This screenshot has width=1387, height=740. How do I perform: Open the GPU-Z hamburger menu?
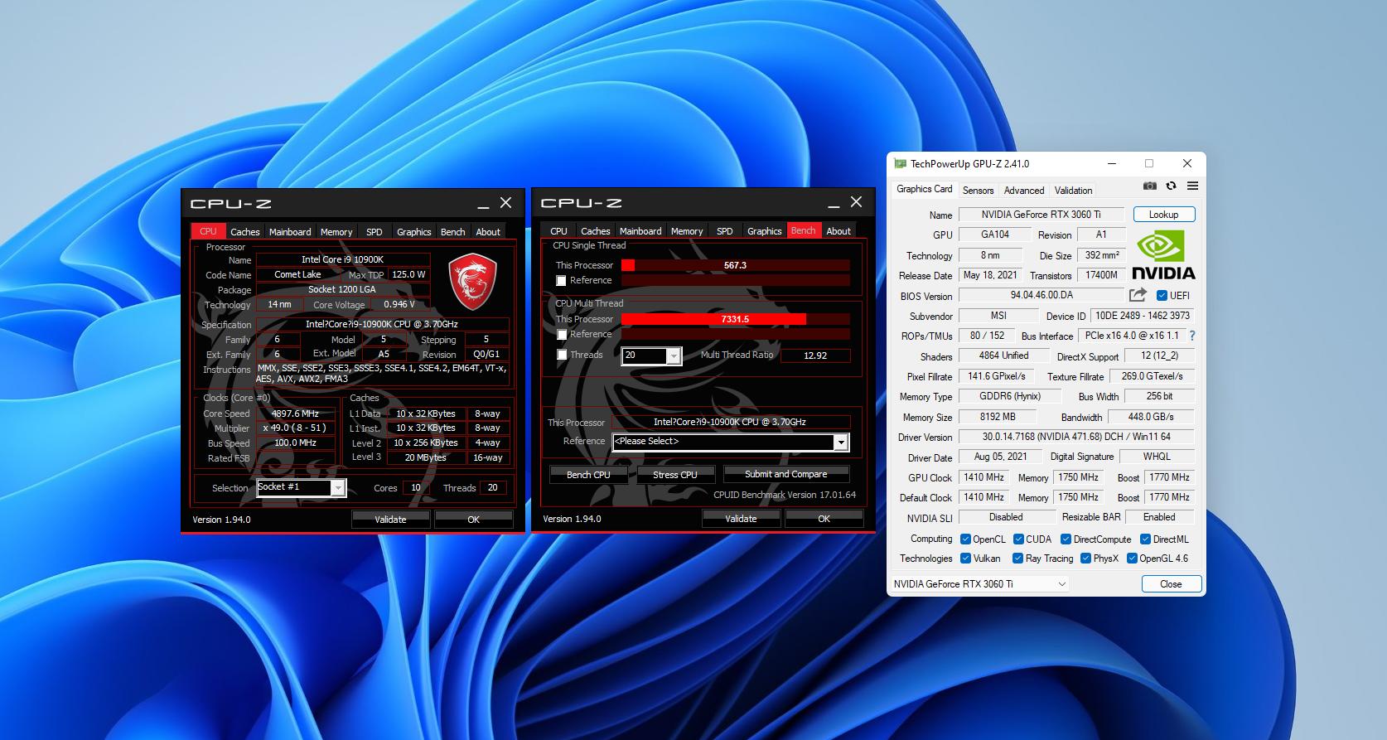(1192, 186)
